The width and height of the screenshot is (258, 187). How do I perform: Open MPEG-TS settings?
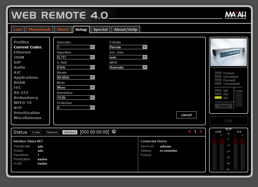click(x=23, y=103)
